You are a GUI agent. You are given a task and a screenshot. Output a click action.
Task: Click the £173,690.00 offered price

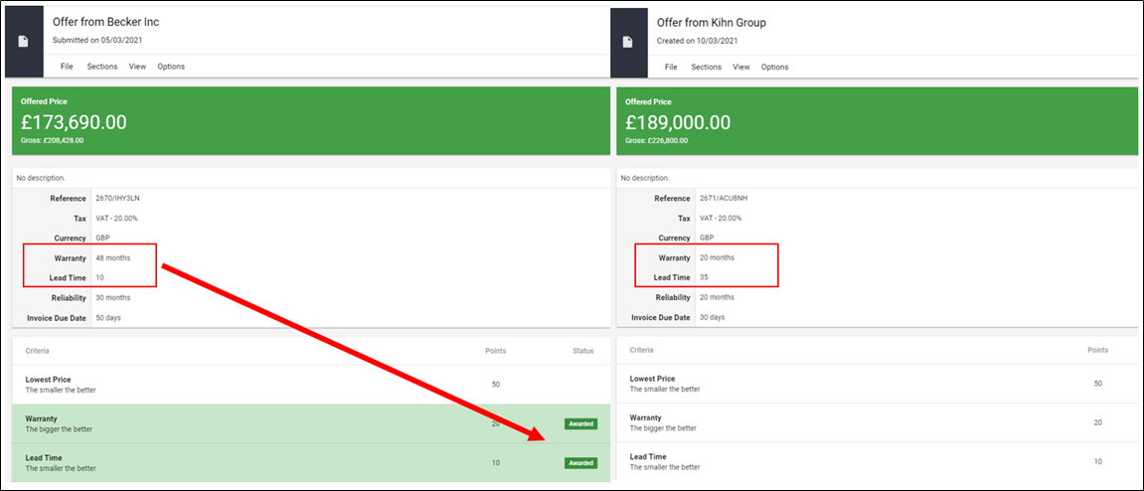[x=74, y=122]
